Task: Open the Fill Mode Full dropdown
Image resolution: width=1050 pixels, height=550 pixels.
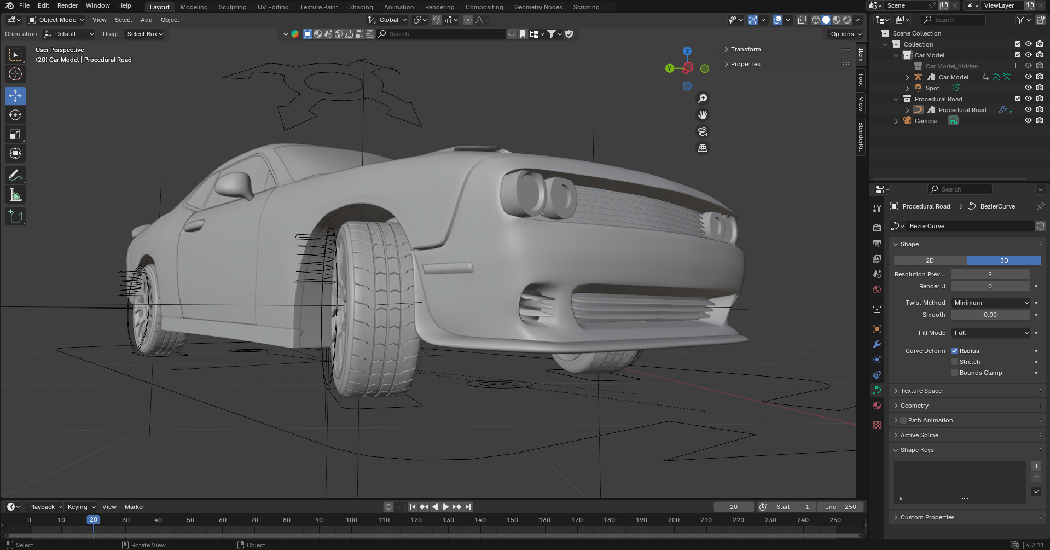Action: pyautogui.click(x=991, y=333)
